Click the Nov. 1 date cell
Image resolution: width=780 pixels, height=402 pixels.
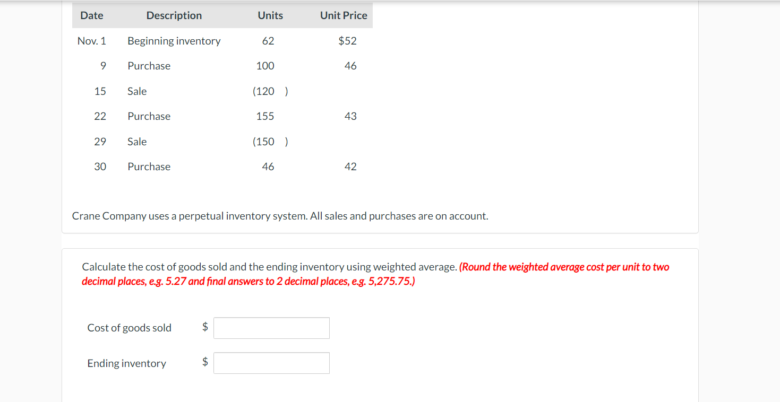pyautogui.click(x=91, y=40)
